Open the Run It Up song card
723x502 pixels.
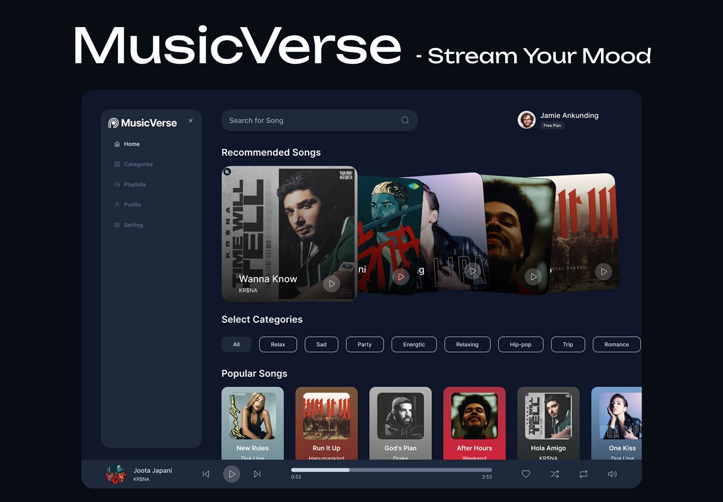click(x=326, y=423)
